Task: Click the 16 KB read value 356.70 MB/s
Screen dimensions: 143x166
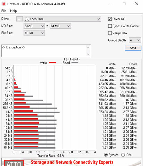Action: [x=128, y=88]
